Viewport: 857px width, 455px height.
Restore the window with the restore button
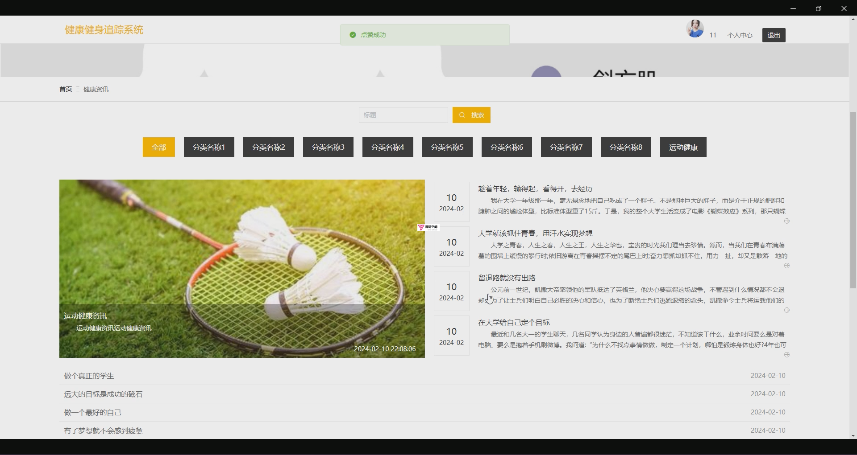pyautogui.click(x=818, y=8)
